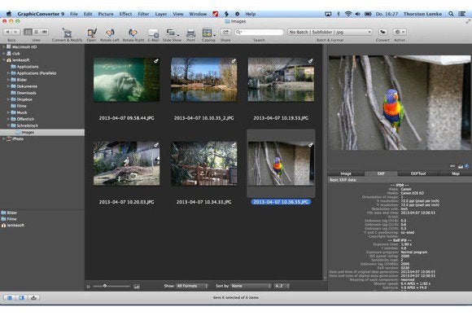Click the Convert button icon
This screenshot has width=472, height=316.
point(383,32)
